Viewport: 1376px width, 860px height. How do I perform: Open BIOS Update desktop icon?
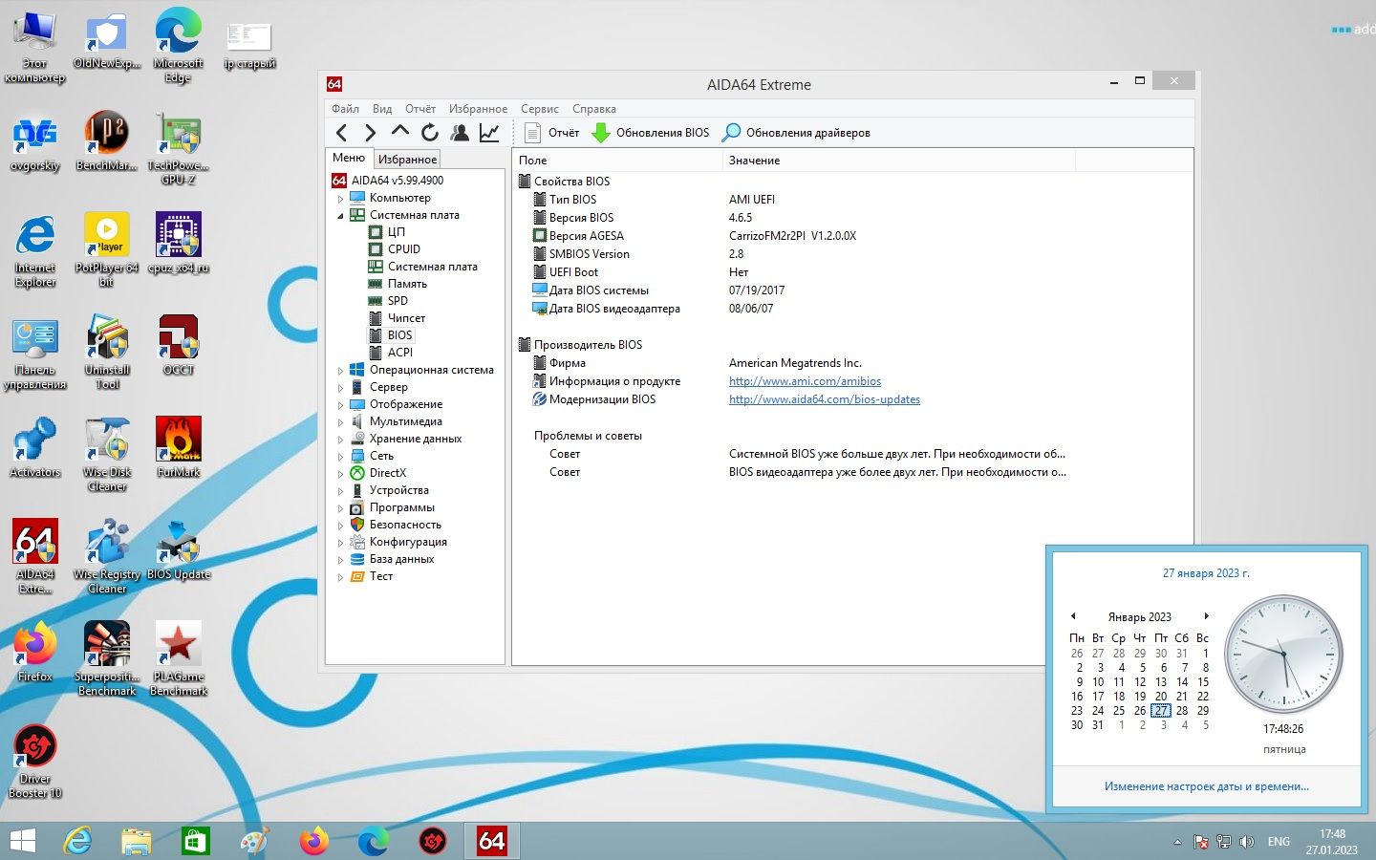point(179,549)
